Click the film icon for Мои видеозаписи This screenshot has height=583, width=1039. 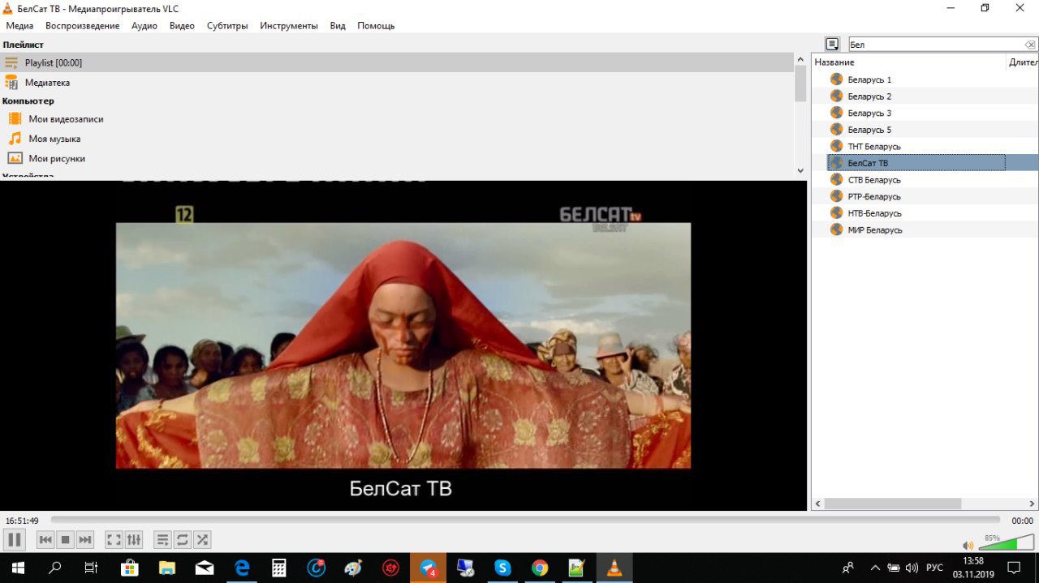click(x=15, y=118)
